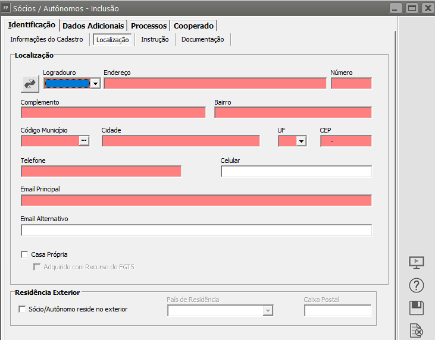
Task: Enable the Casa Própria checkbox
Action: [x=24, y=254]
